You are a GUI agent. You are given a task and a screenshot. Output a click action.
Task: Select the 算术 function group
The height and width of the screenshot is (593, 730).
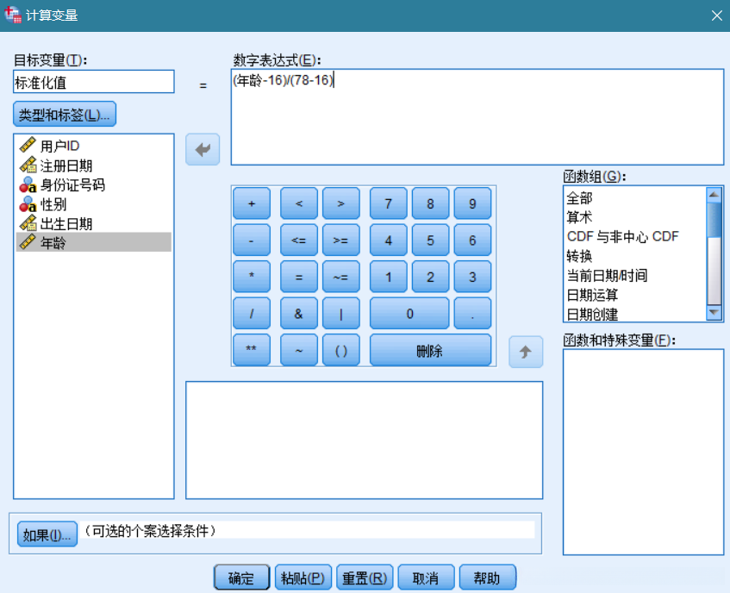579,216
